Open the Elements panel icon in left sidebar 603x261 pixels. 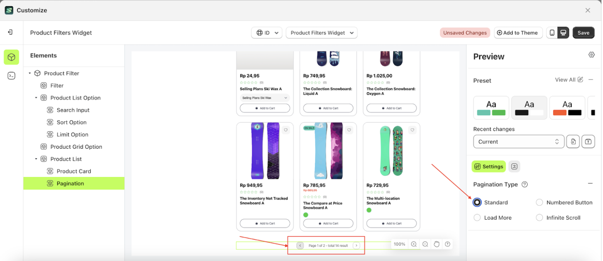(11, 57)
